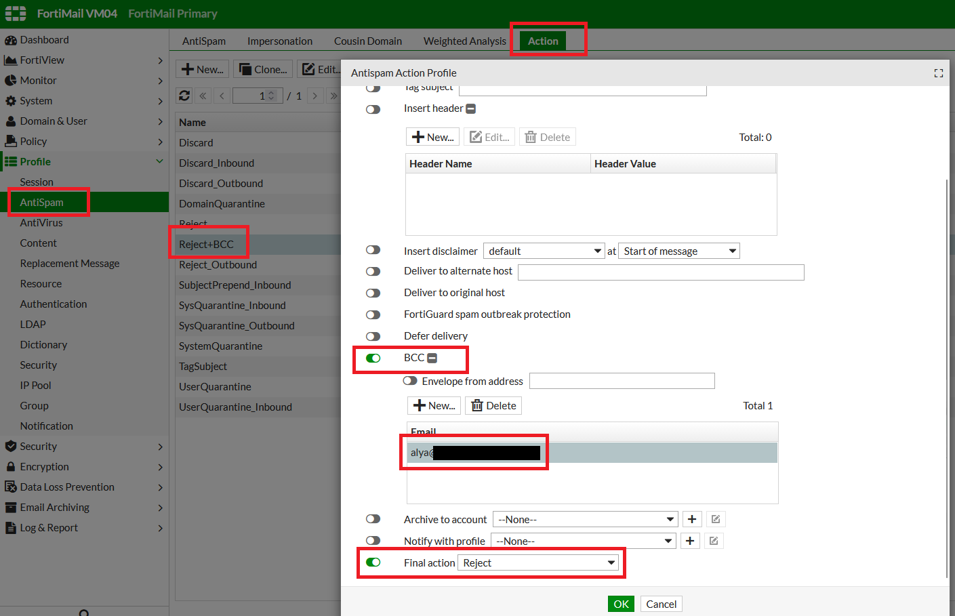Collapse the Insert header section minus icon
The height and width of the screenshot is (616, 955).
pyautogui.click(x=471, y=108)
